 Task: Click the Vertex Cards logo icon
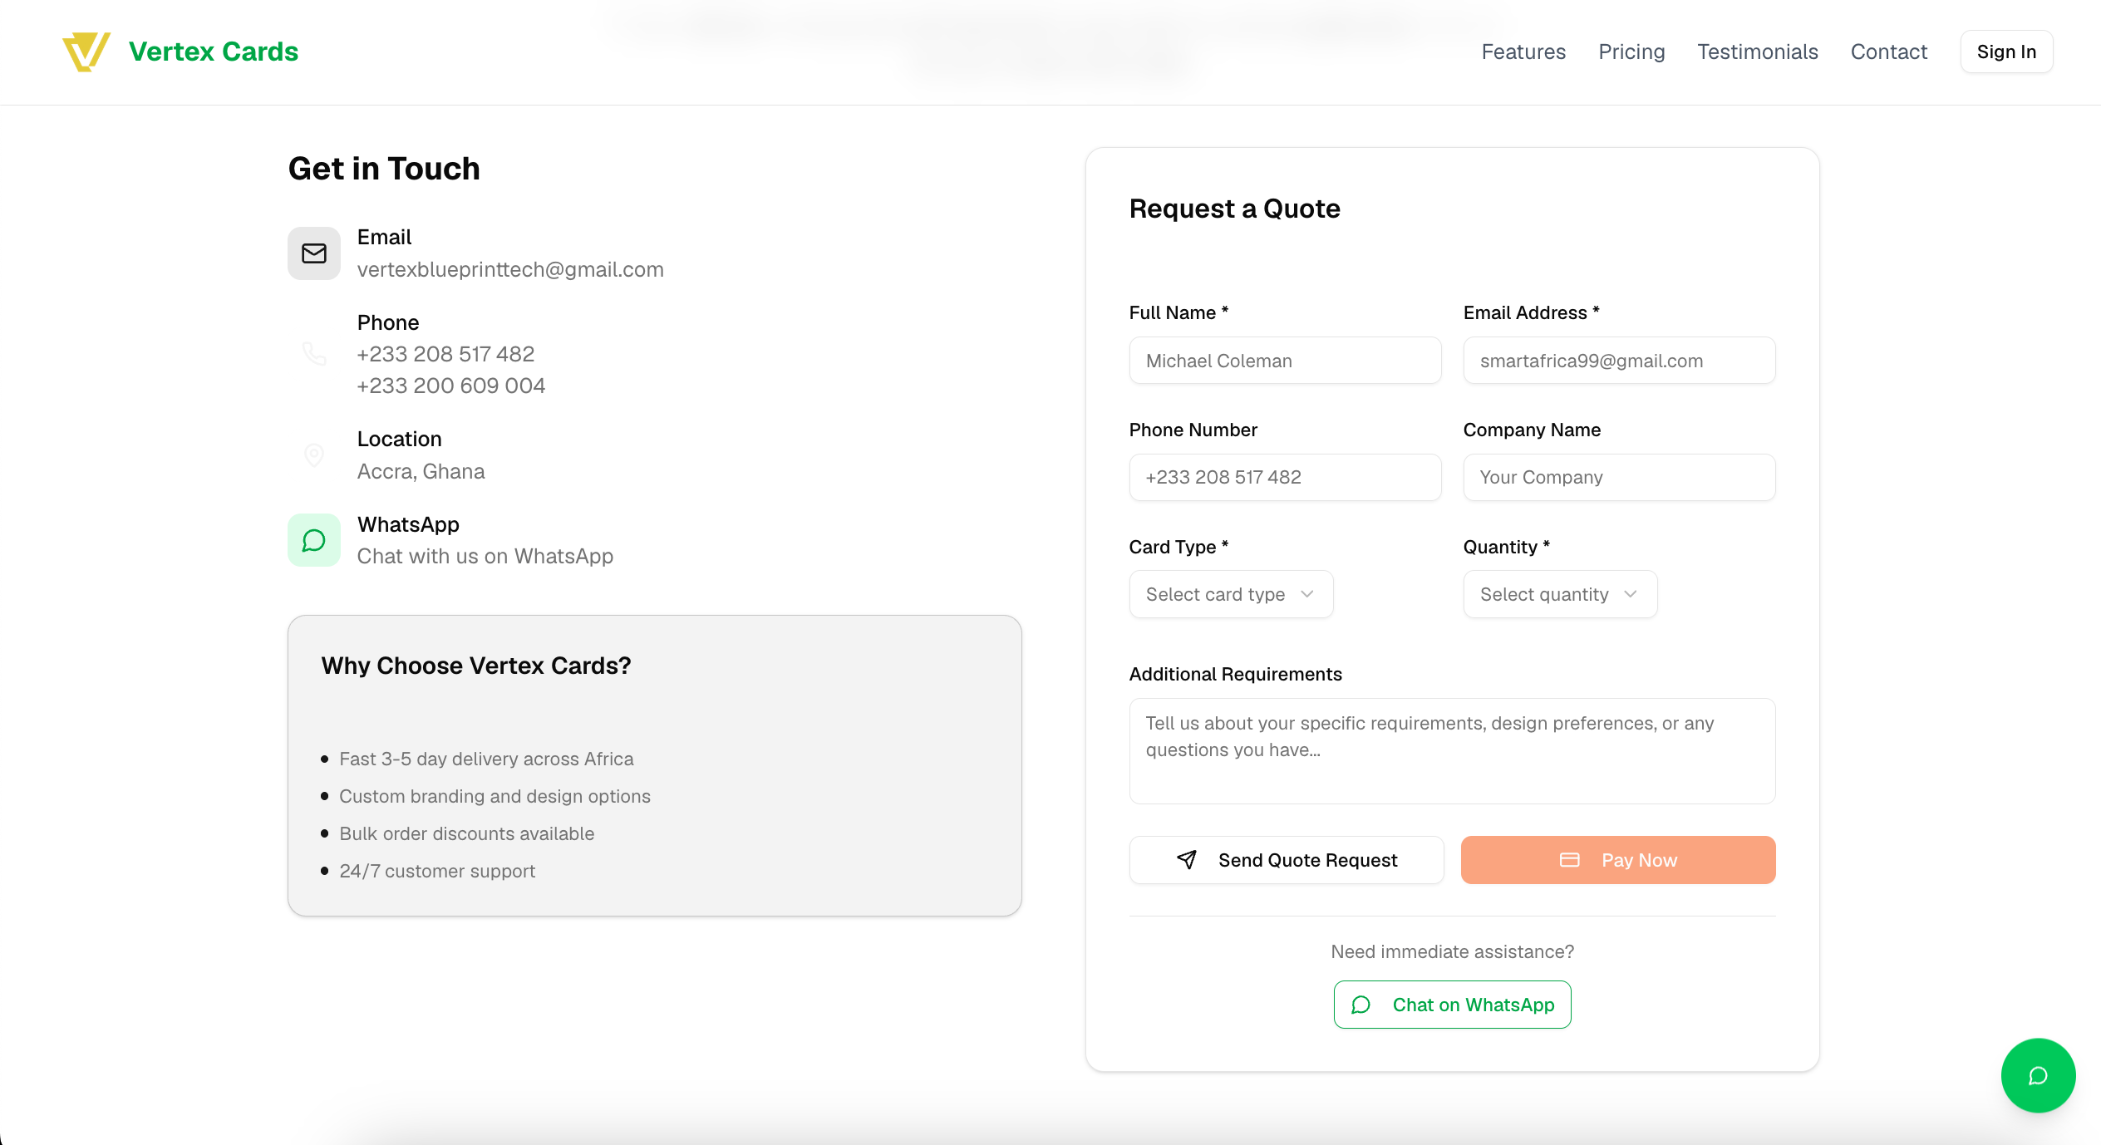pos(86,52)
